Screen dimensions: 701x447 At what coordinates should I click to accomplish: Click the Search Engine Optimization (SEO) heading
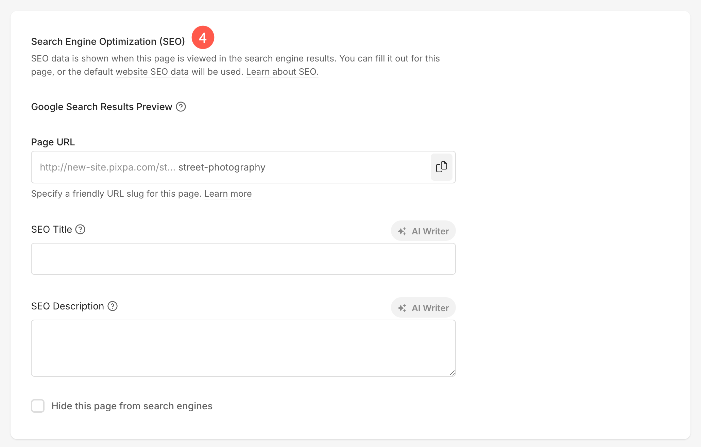tap(108, 41)
